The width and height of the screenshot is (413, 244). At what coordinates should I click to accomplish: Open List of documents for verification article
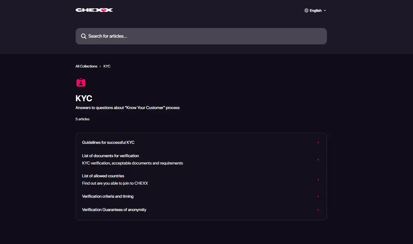click(201, 159)
